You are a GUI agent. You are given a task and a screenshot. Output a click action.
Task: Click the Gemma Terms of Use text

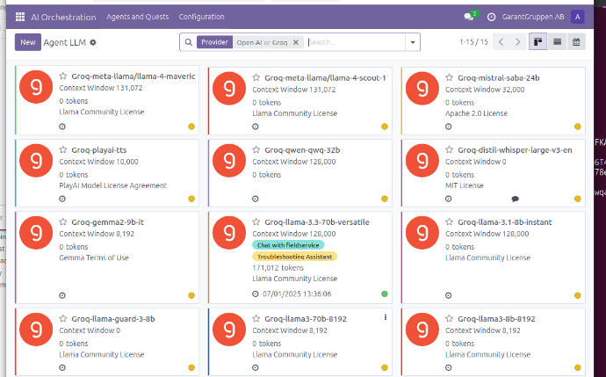coord(94,257)
